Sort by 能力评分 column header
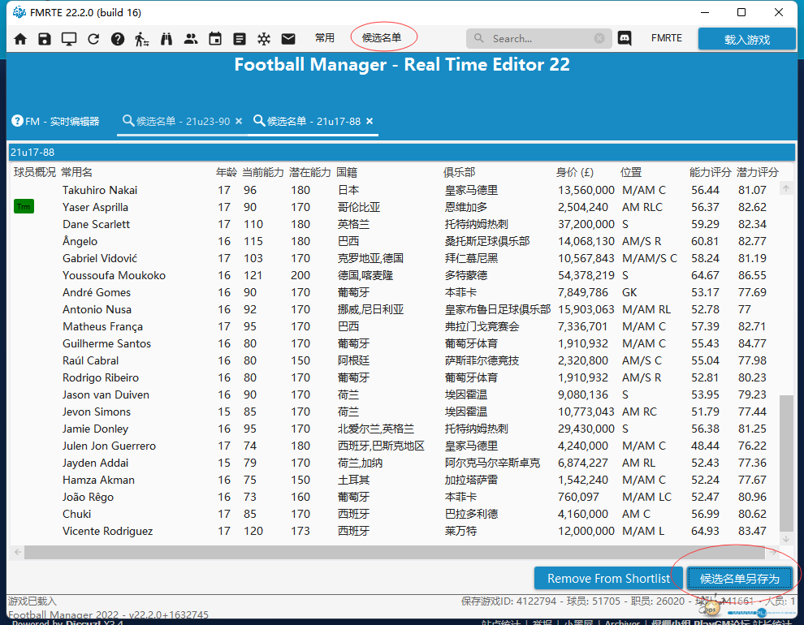 pos(710,173)
